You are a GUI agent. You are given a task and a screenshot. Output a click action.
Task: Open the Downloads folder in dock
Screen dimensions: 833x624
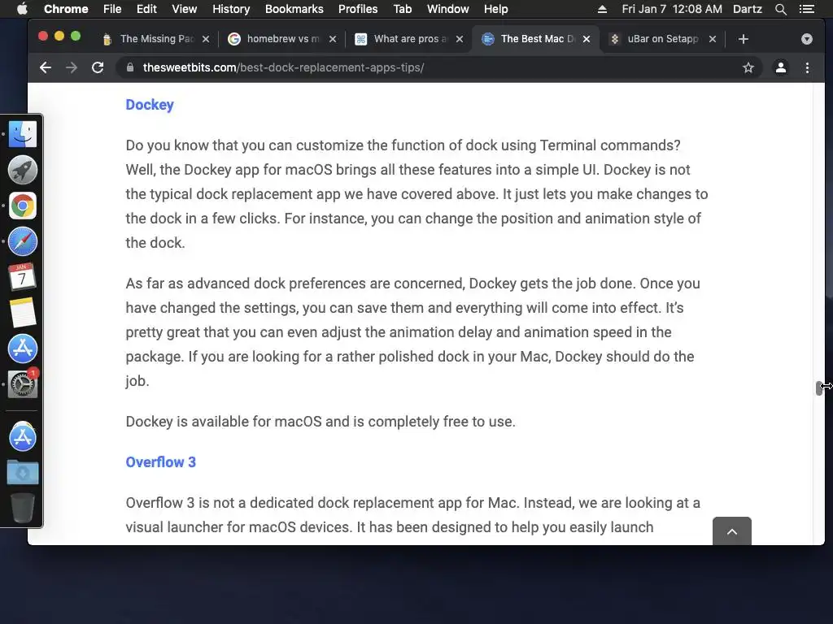click(x=22, y=472)
